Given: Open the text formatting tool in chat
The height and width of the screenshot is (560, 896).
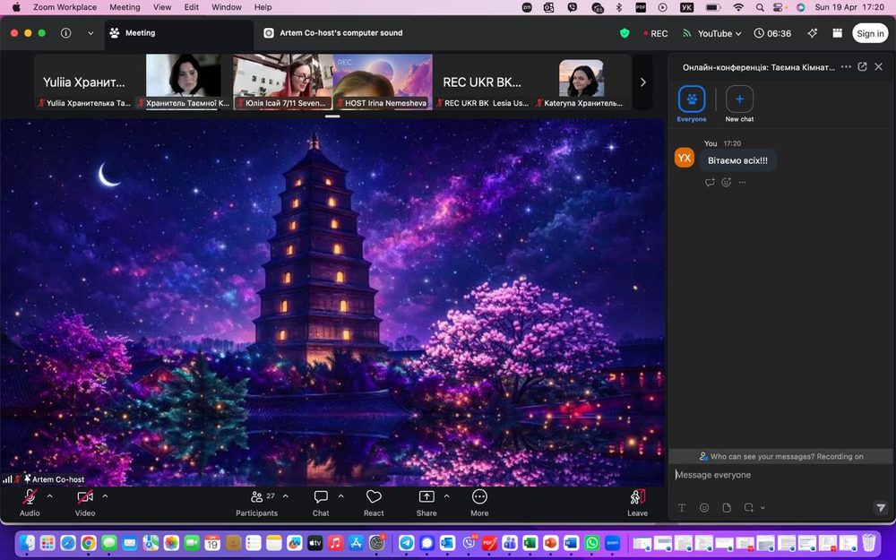Looking at the screenshot, I should (x=682, y=507).
